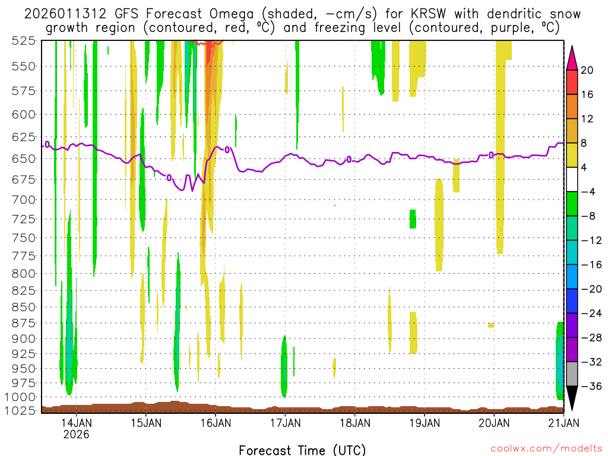Click the 650 pressure level label
The width and height of the screenshot is (608, 456).
24,159
